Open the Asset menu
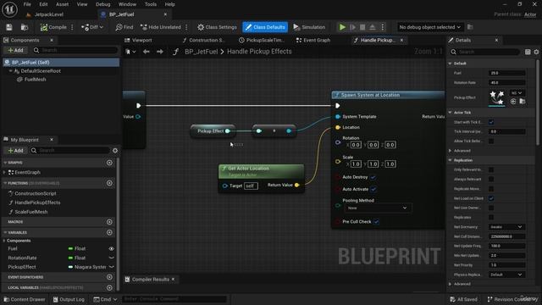Screen dimensions: 542x305 point(62,4)
